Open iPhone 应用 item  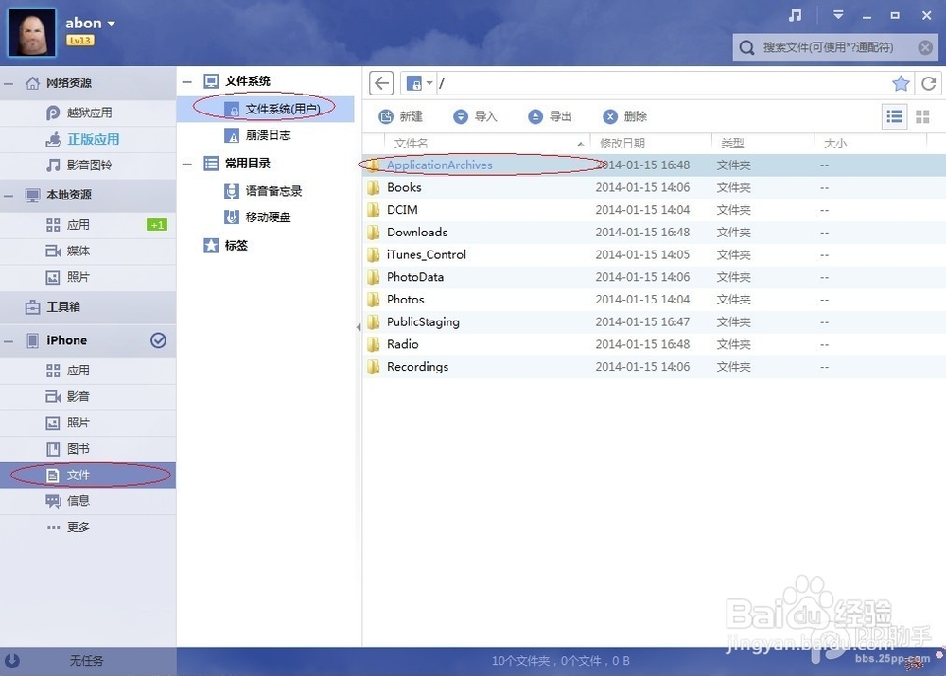pos(88,371)
